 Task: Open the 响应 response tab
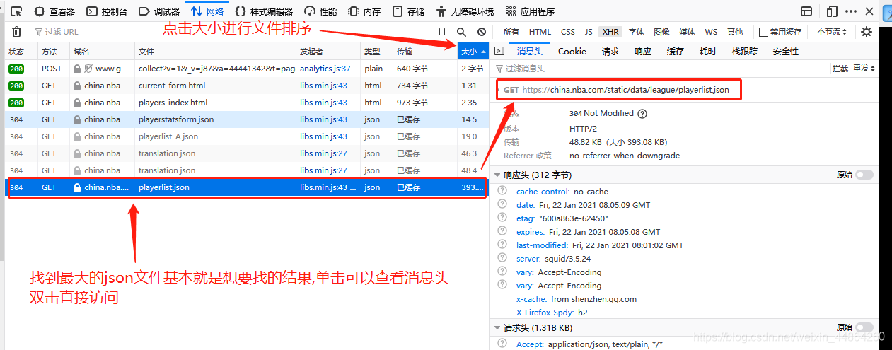click(x=643, y=51)
